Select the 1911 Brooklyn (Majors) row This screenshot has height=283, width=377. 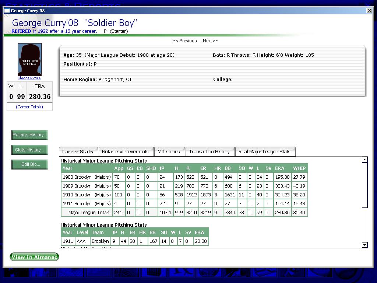184,203
